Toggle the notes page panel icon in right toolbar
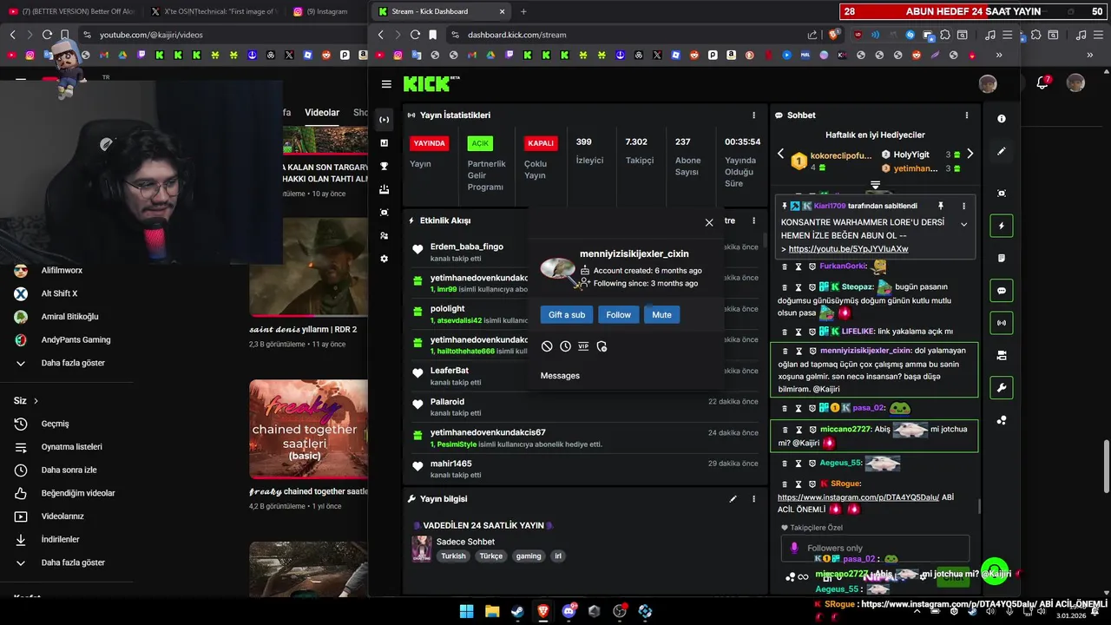Viewport: 1111px width, 625px height. click(1002, 258)
